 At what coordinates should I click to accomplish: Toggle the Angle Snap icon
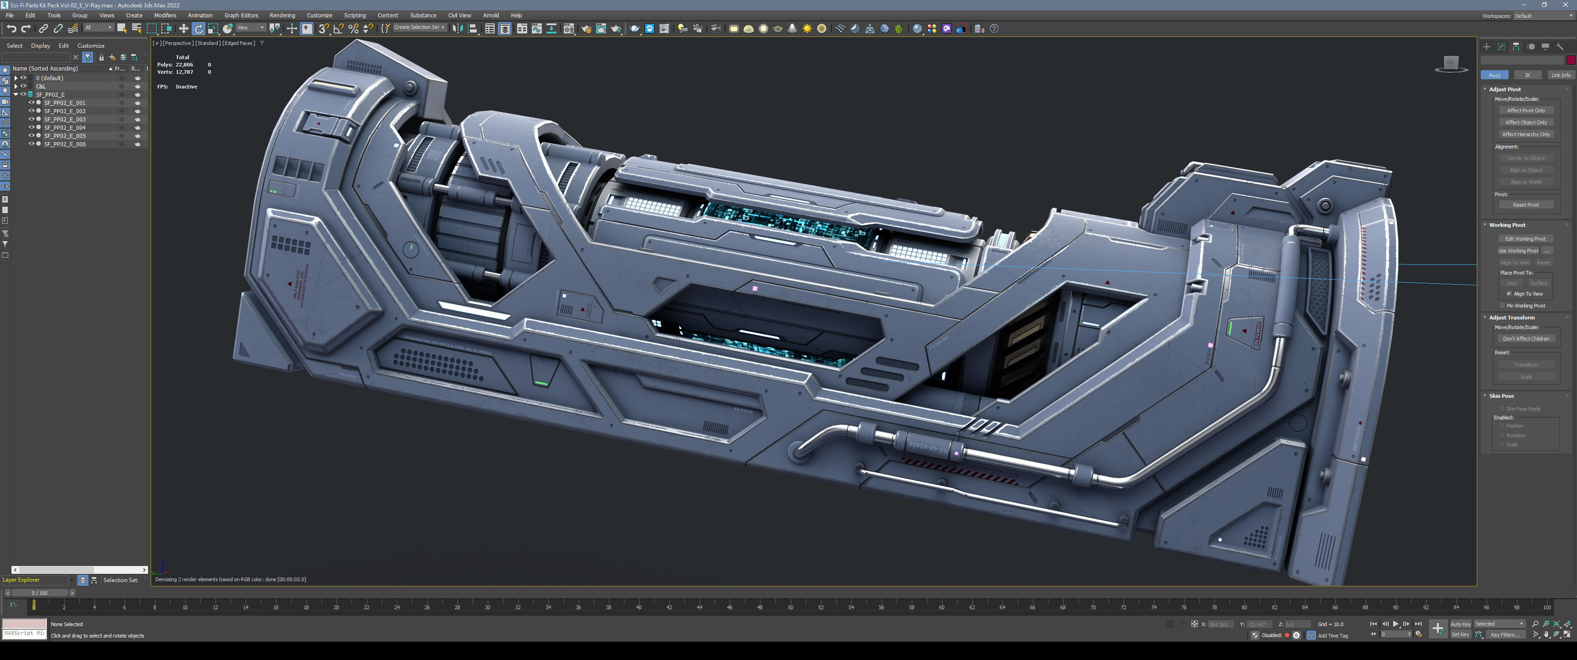tap(338, 29)
